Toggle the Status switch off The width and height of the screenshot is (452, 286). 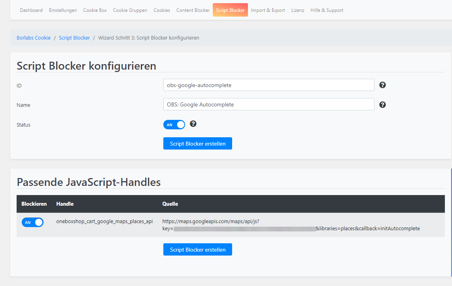pos(174,125)
